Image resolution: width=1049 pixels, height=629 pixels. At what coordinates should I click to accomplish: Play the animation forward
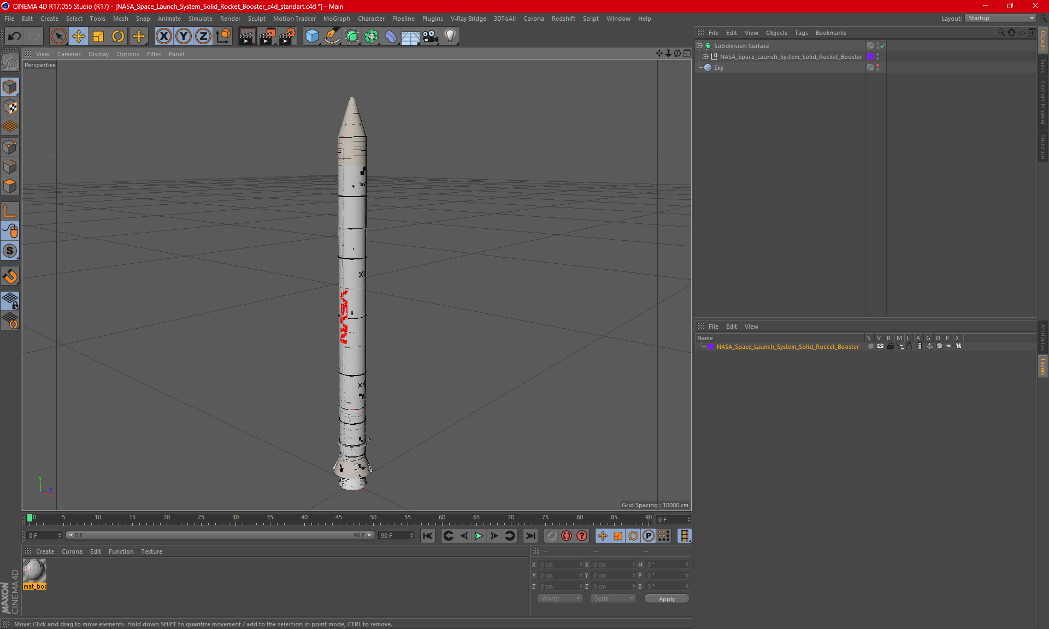pyautogui.click(x=479, y=536)
